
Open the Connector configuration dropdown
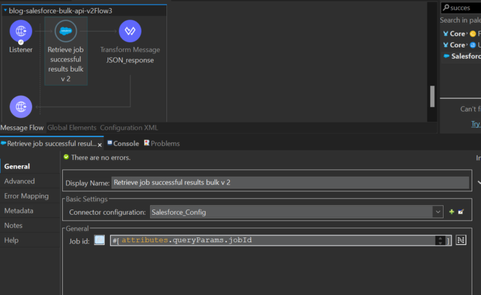click(438, 212)
